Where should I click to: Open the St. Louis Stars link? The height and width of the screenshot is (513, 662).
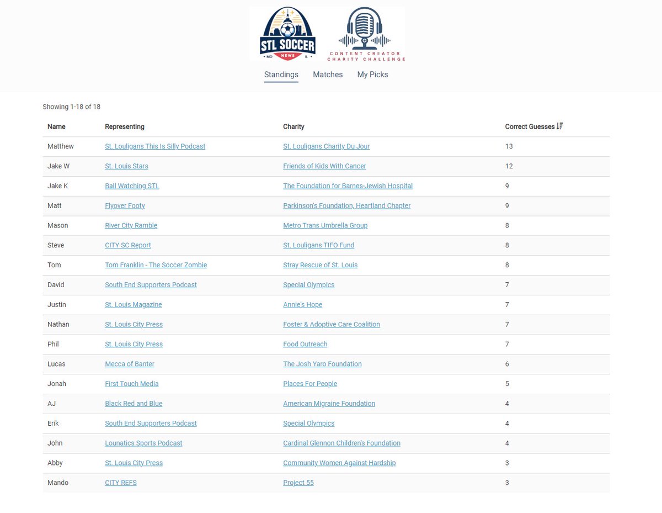126,166
